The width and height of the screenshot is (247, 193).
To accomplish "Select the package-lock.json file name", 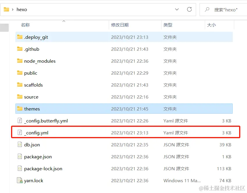I will [43, 169].
